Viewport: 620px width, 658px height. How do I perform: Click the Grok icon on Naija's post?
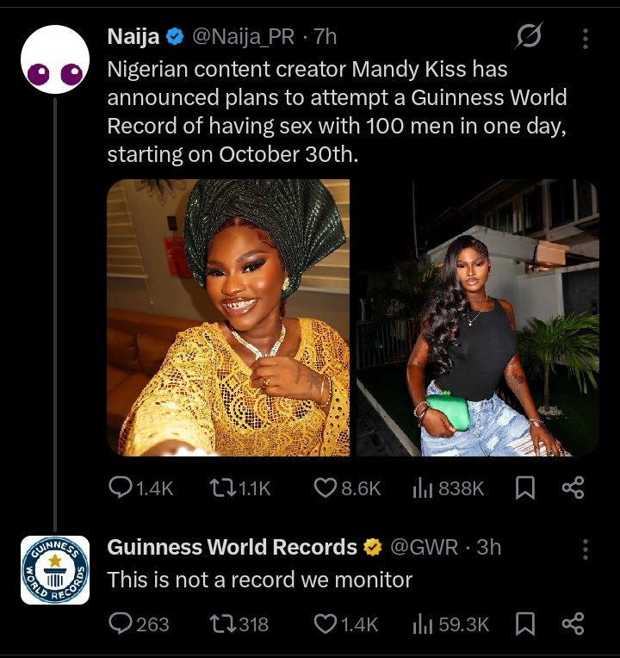pyautogui.click(x=527, y=37)
